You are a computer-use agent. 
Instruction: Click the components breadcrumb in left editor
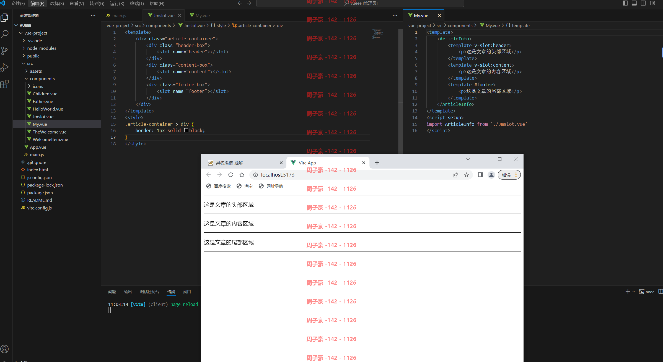tap(158, 25)
